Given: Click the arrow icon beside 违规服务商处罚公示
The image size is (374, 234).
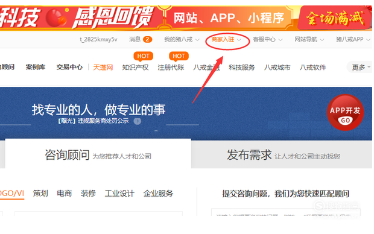Looking at the screenshot, I should pos(137,121).
